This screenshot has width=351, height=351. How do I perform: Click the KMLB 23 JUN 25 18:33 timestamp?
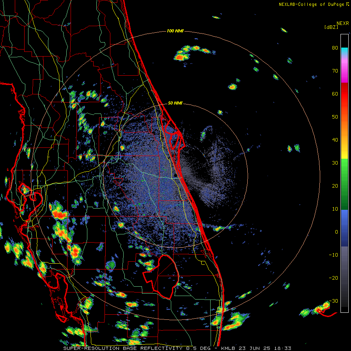click(x=256, y=348)
